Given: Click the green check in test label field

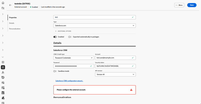Looking at the screenshot, I should pyautogui.click(x=133, y=17).
